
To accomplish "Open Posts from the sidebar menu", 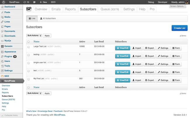I will 7,12.
